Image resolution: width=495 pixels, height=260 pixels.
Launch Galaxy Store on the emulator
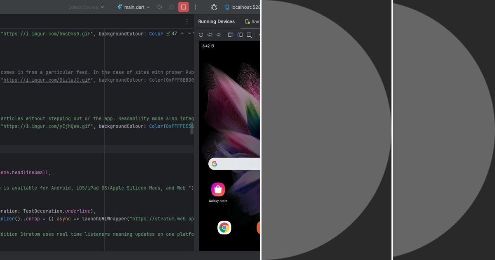(217, 190)
